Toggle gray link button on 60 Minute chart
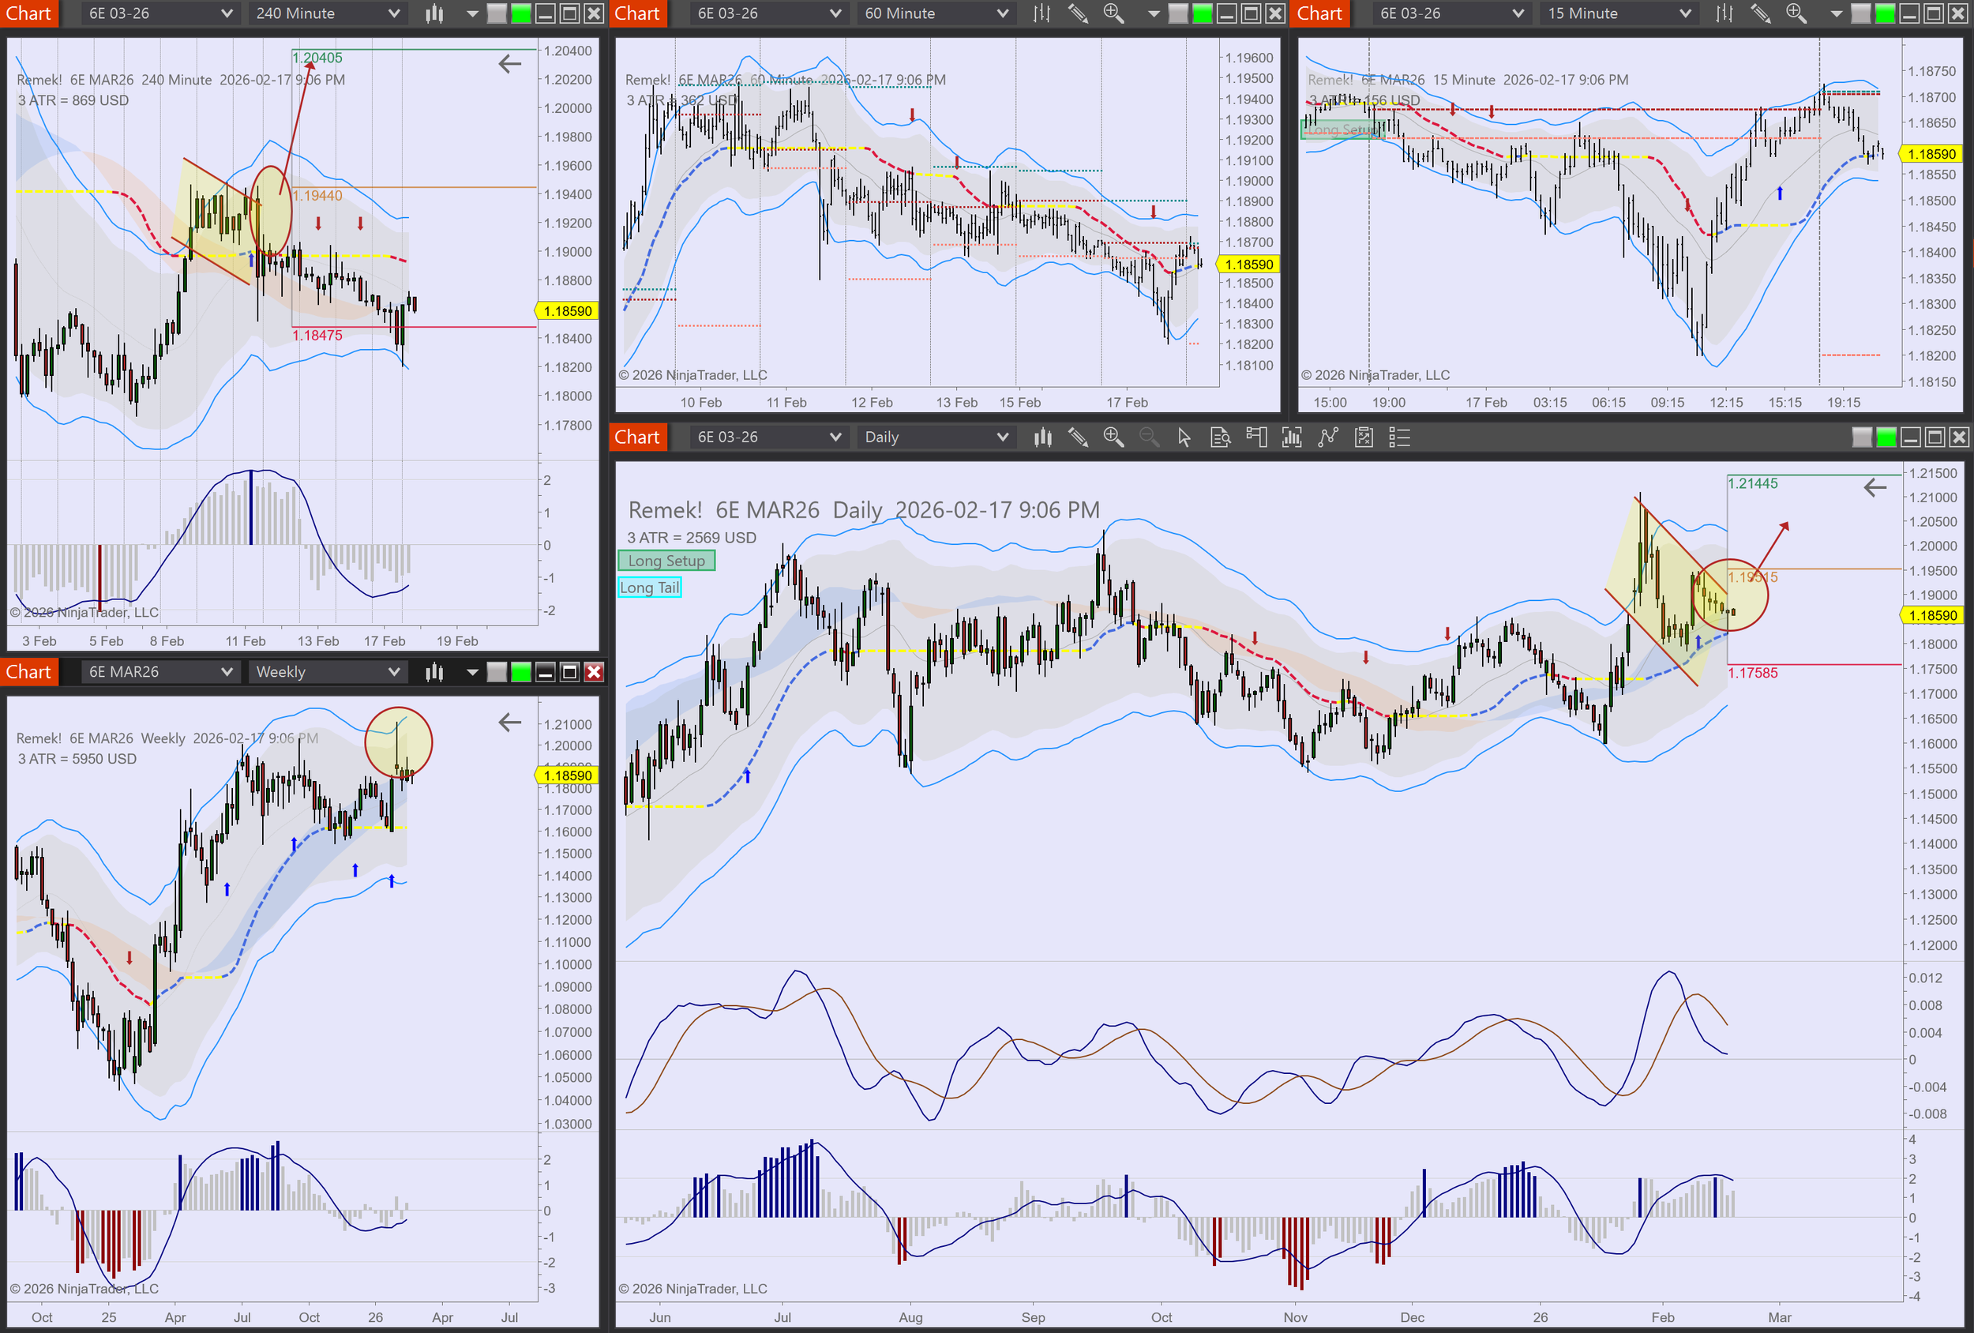1974x1333 pixels. coord(1178,13)
